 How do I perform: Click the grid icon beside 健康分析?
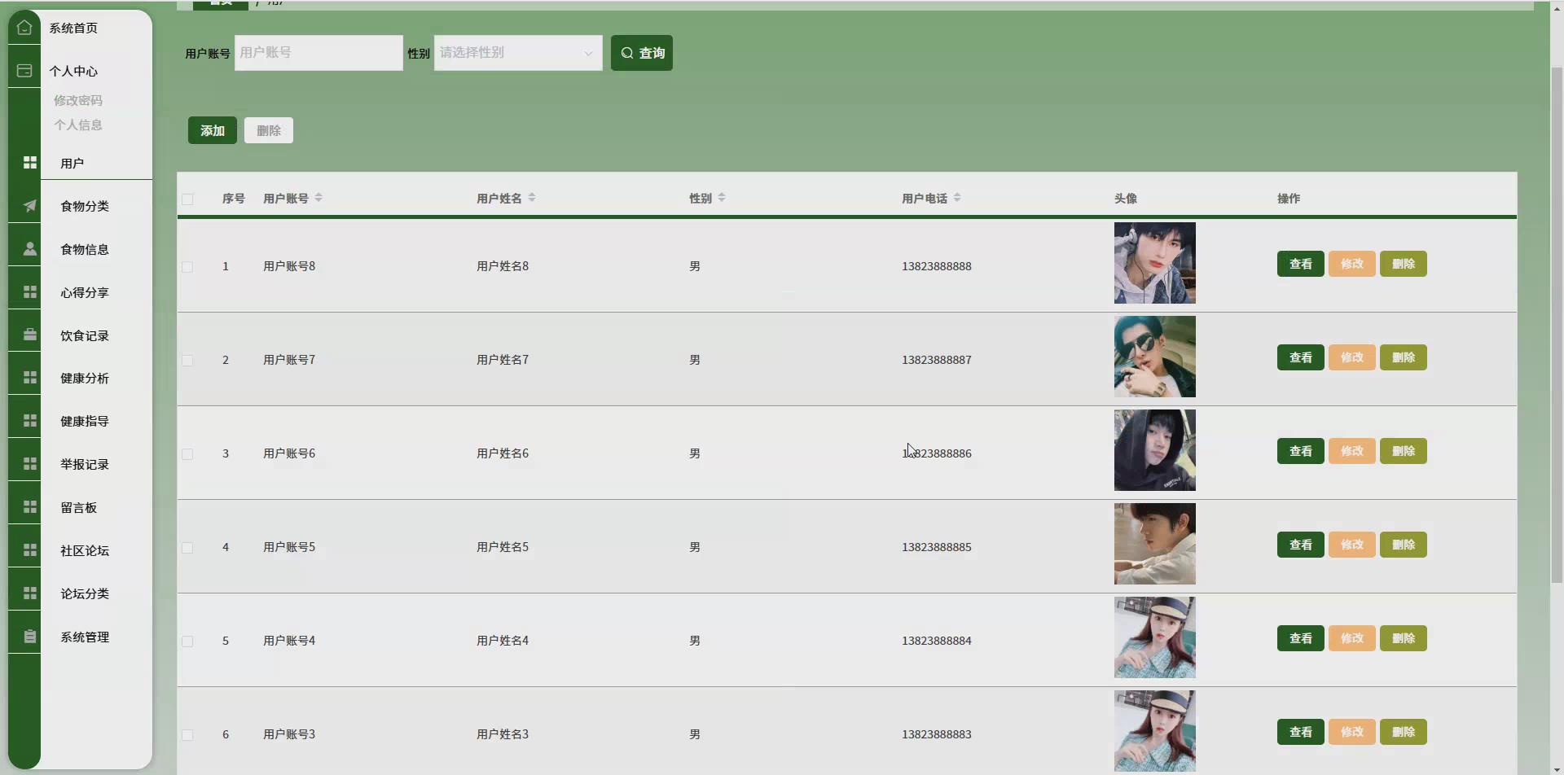30,378
